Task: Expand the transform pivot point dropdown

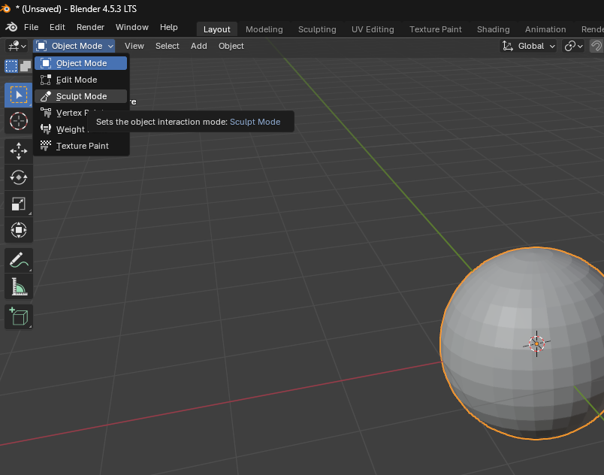Action: 573,46
